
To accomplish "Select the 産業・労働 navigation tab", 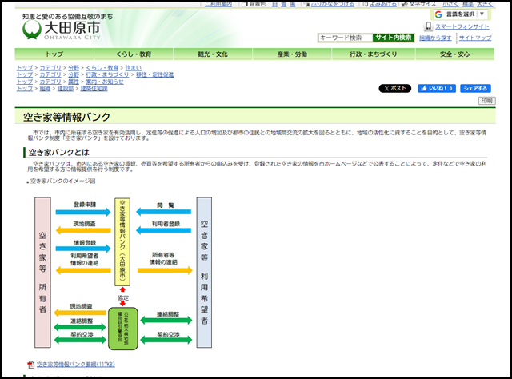I will pyautogui.click(x=292, y=54).
